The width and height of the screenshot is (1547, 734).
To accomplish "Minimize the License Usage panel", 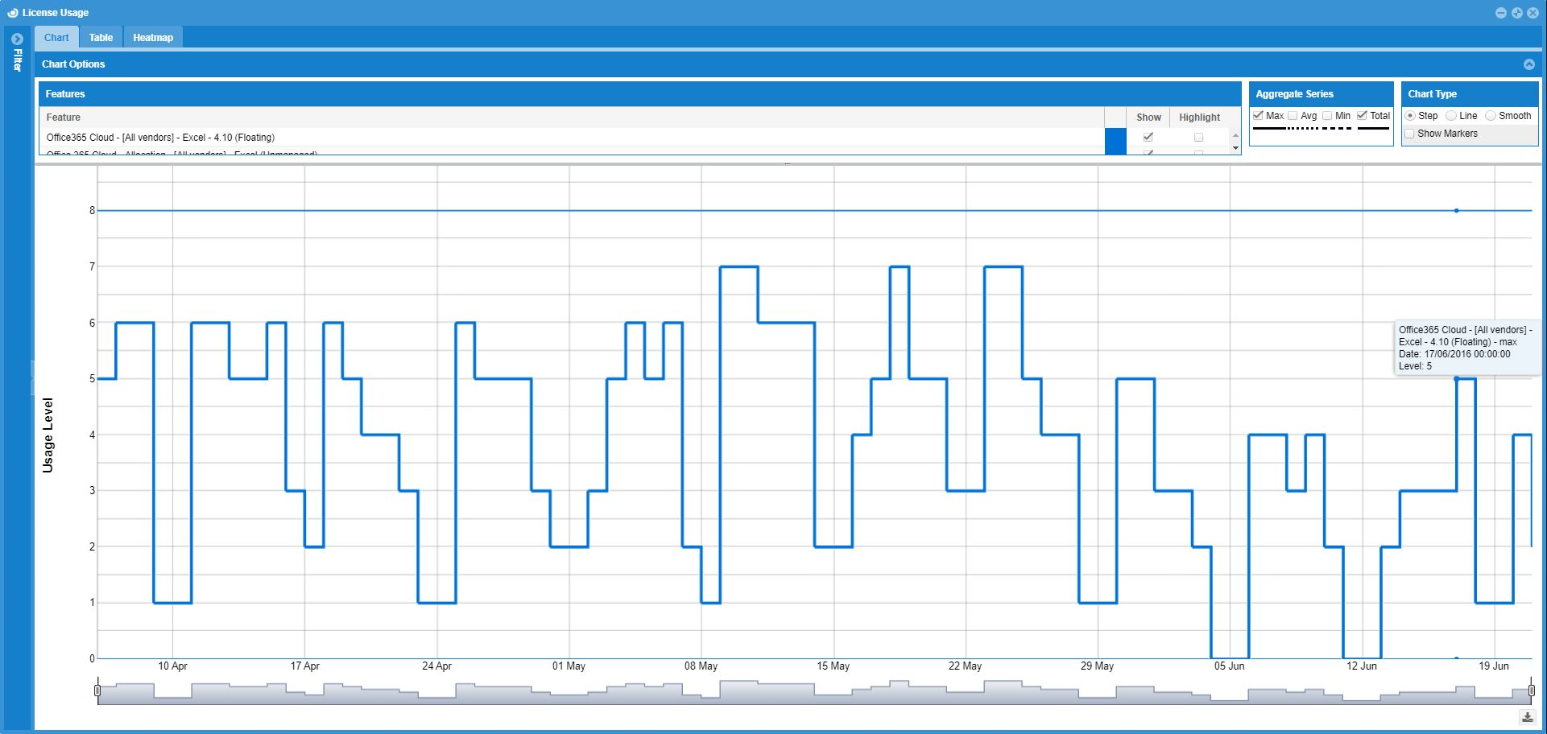I will click(1500, 13).
